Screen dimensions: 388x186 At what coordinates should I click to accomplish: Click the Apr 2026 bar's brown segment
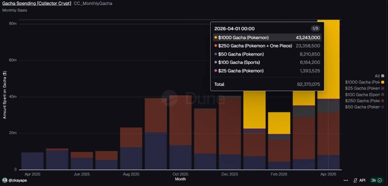(x=329, y=134)
